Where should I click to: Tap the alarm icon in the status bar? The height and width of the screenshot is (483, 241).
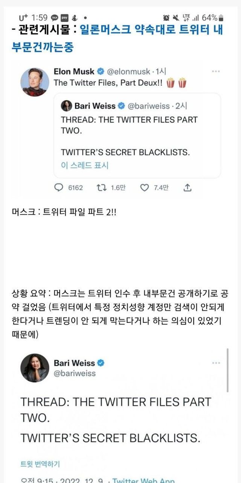pyautogui.click(x=166, y=18)
